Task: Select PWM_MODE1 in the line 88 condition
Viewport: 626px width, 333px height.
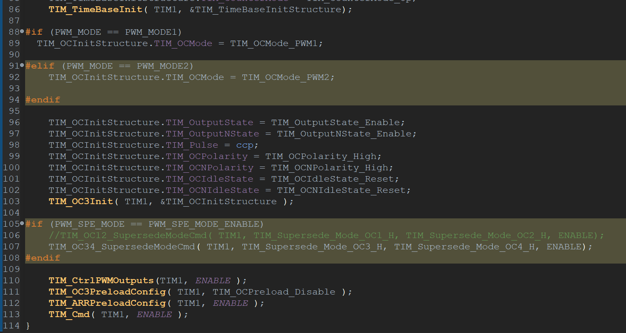Action: click(151, 32)
